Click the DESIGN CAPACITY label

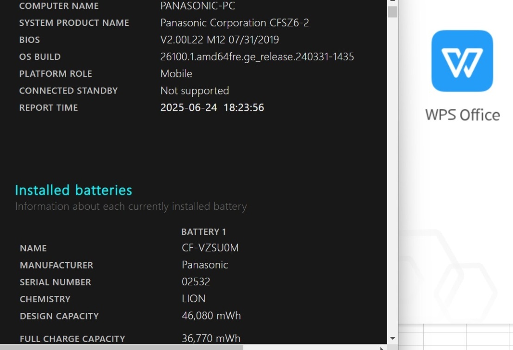point(59,316)
